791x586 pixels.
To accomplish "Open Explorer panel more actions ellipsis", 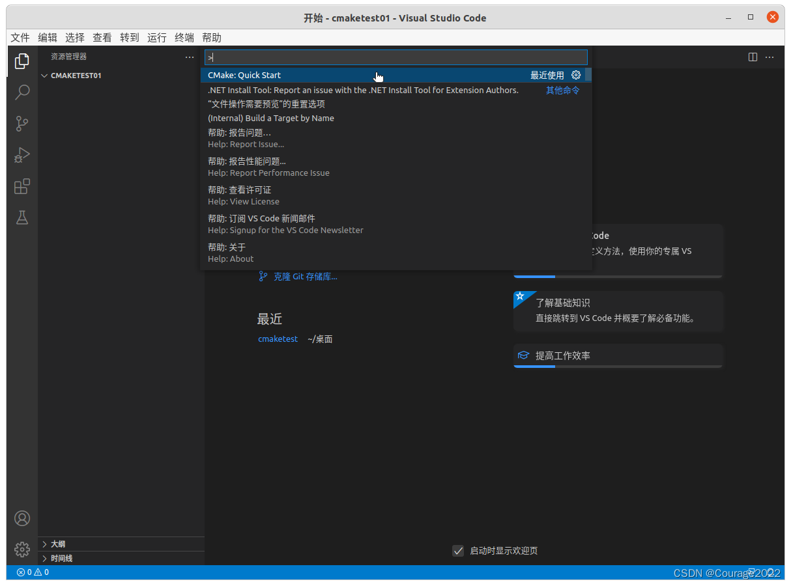I will point(190,57).
